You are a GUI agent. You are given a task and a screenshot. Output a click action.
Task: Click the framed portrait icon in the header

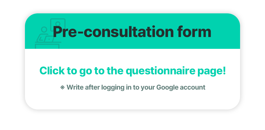tap(58, 25)
